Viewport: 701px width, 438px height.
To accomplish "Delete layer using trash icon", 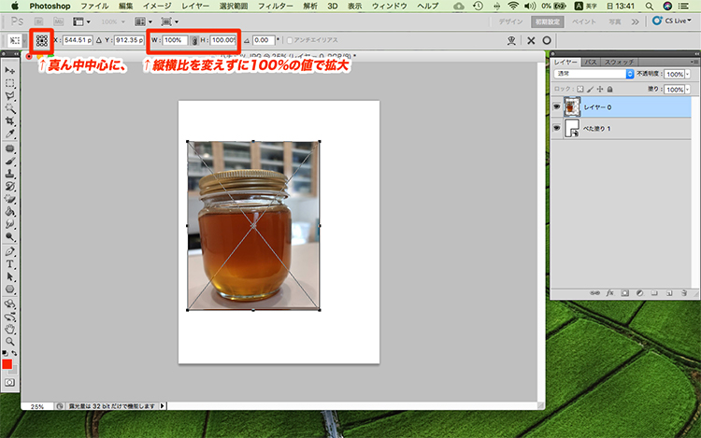I will pyautogui.click(x=683, y=293).
